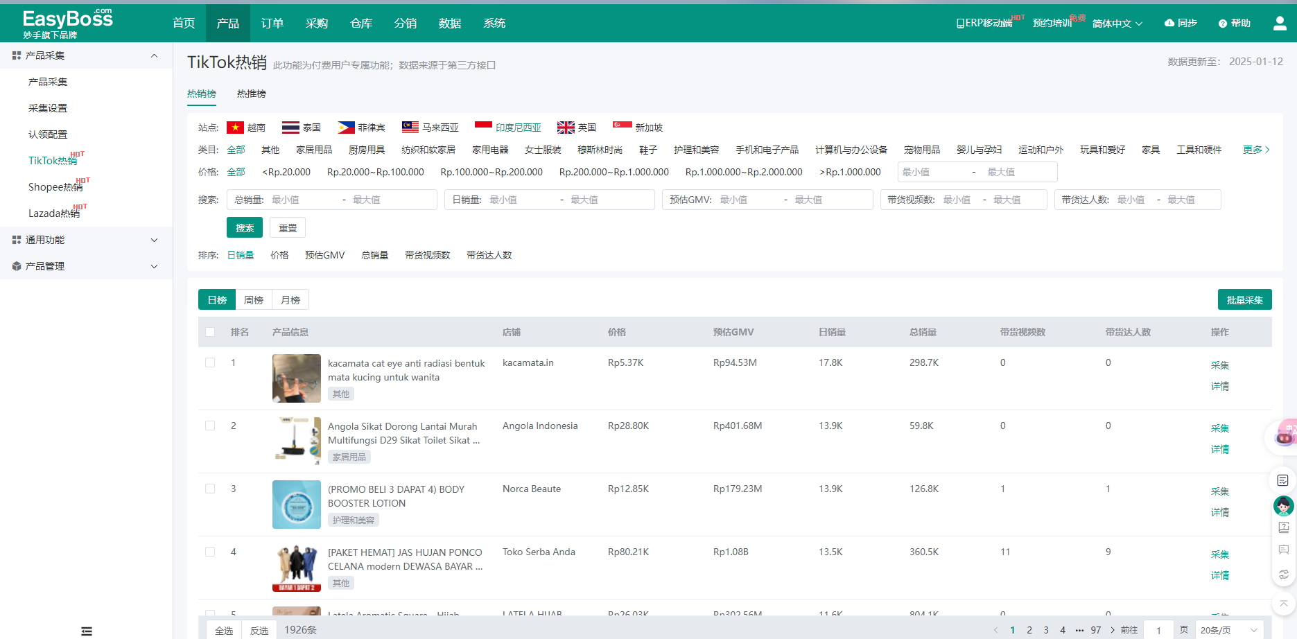Screen dimensions: 1297x639
Task: Open the 订单 top menu
Action: 272,24
